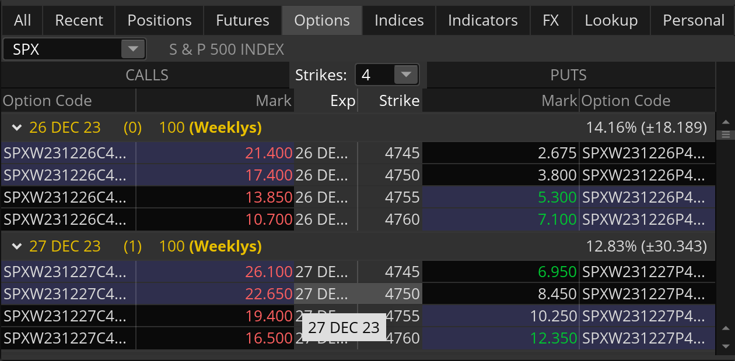Open the Lookup tab
This screenshot has height=361, width=735.
tap(611, 20)
